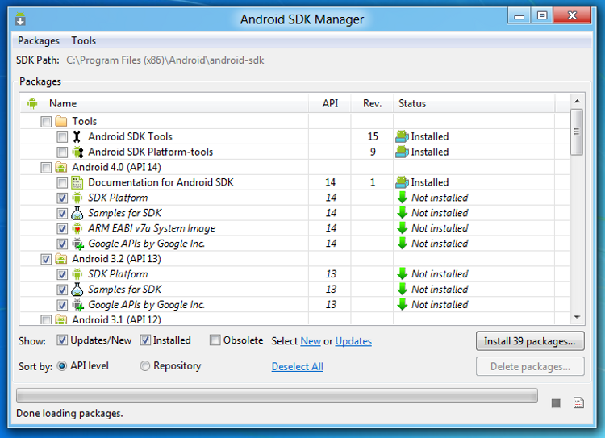605x438 pixels.
Task: Click the Documentation for Android SDK icon
Action: pyautogui.click(x=77, y=182)
